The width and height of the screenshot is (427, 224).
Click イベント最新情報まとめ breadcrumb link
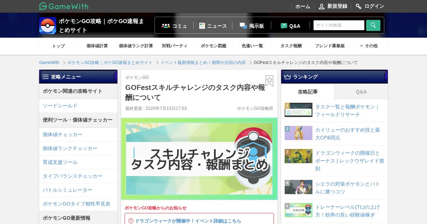pyautogui.click(x=203, y=63)
